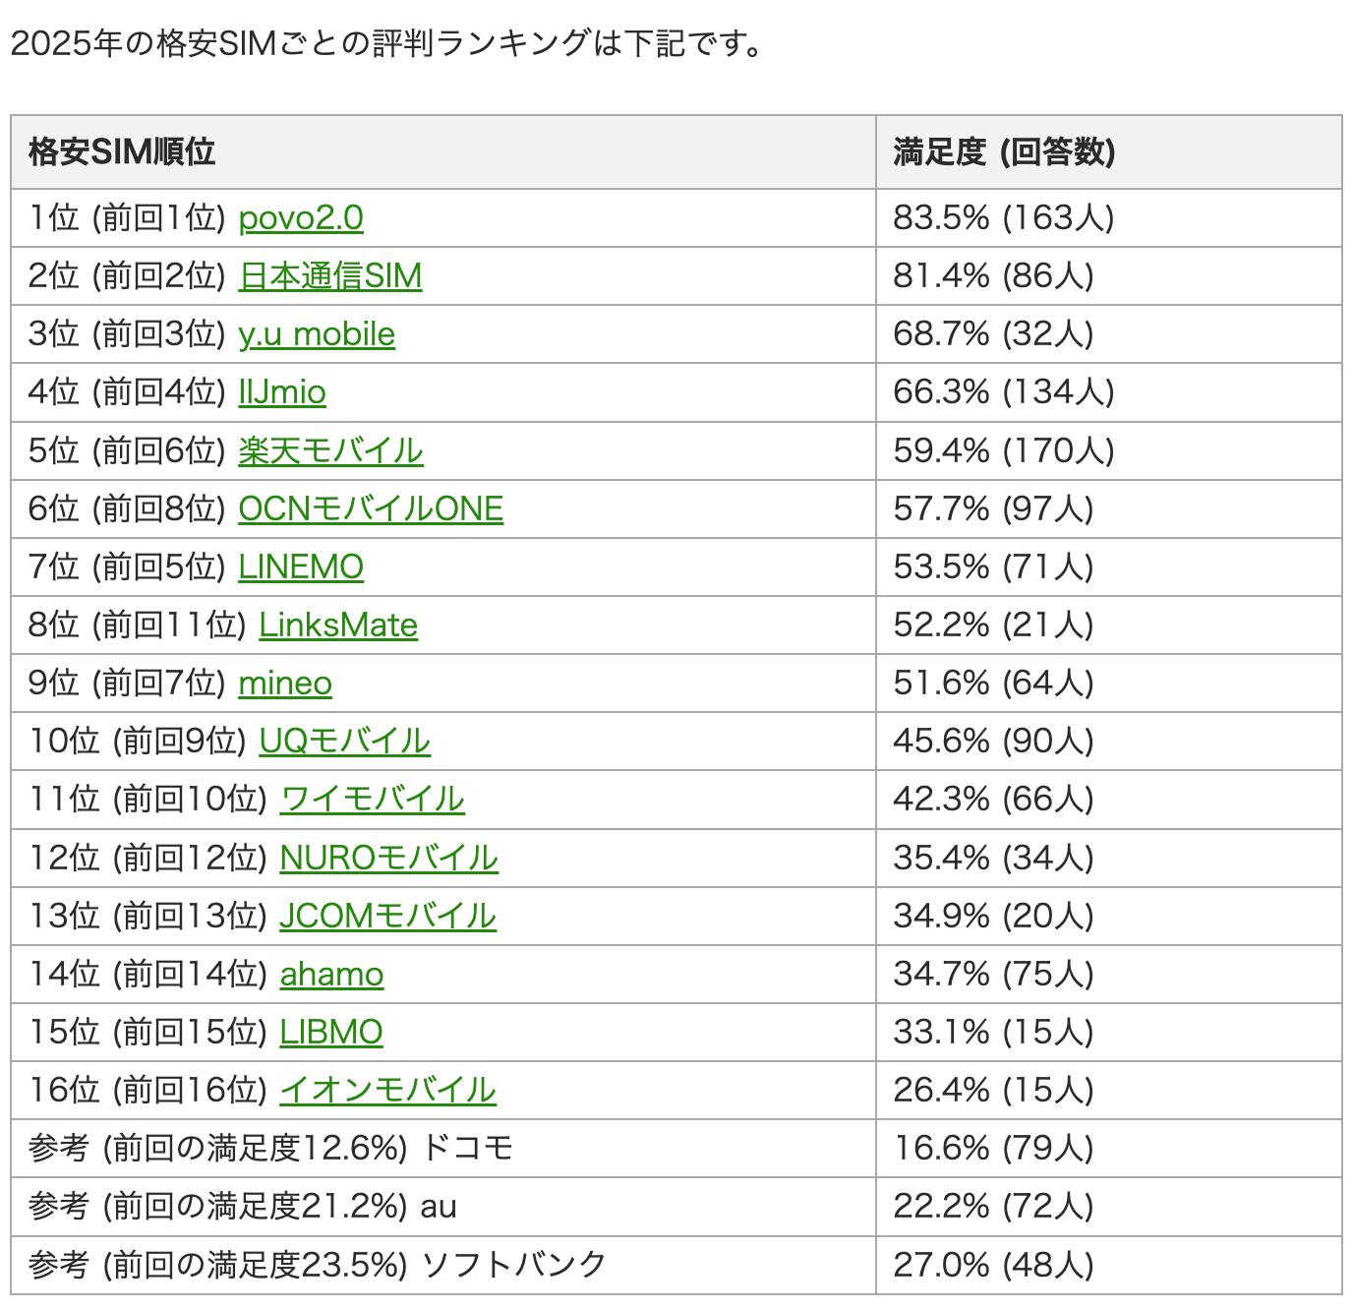This screenshot has width=1353, height=1310.
Task: Click the 5位 (前回6位) rank text
Action: pyautogui.click(x=128, y=450)
